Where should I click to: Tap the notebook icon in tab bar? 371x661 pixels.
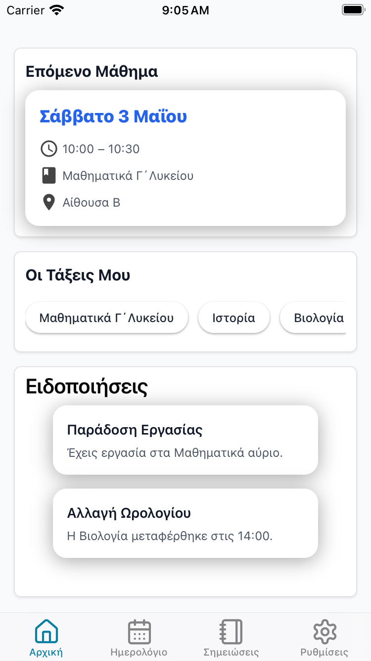click(231, 632)
